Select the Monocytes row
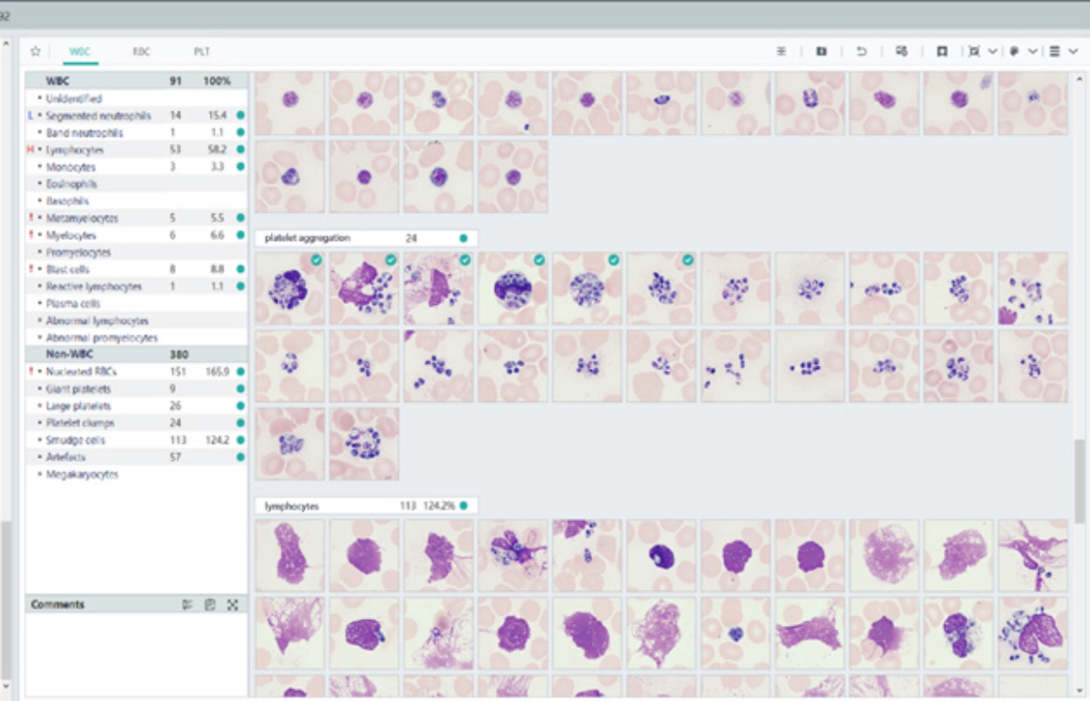Viewport: 1090px width, 701px height. point(136,167)
